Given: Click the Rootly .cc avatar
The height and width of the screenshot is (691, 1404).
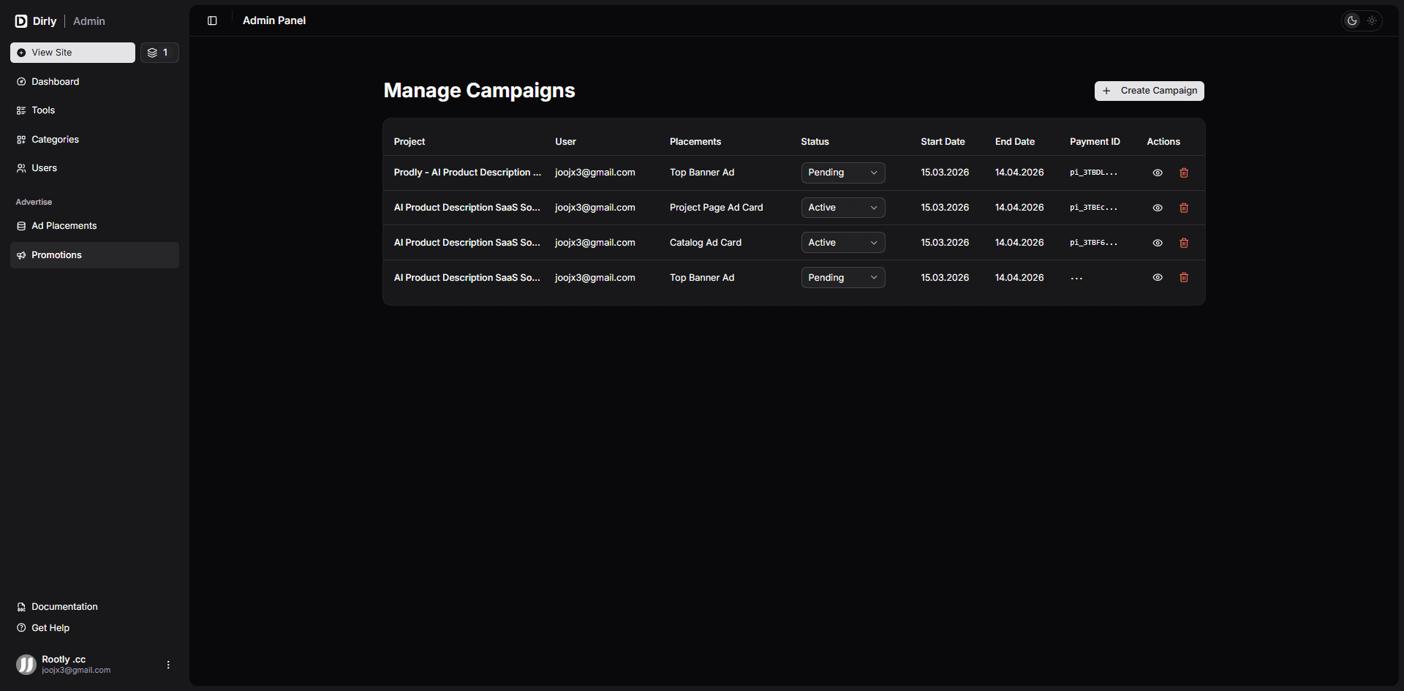Looking at the screenshot, I should (x=26, y=664).
